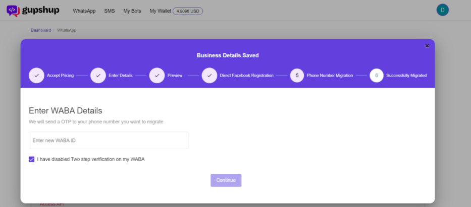Uncheck the disabled Two step verification checkbox
Screen dimensions: 471x207
(x=32, y=159)
